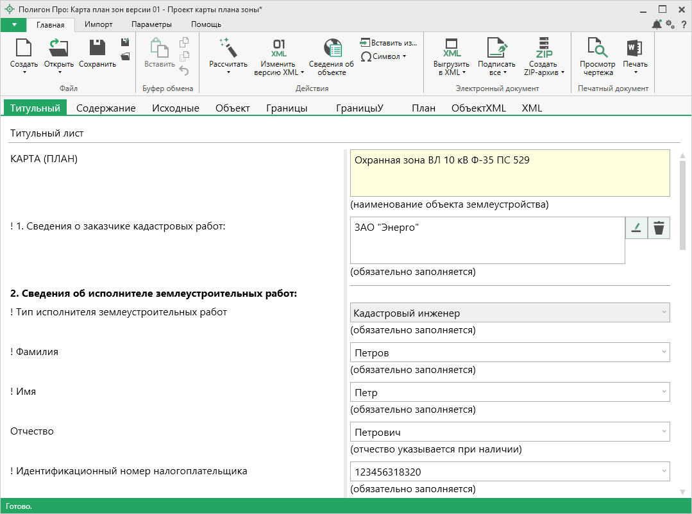
Task: Run the Рассчитать magic wand tool
Action: point(228,49)
